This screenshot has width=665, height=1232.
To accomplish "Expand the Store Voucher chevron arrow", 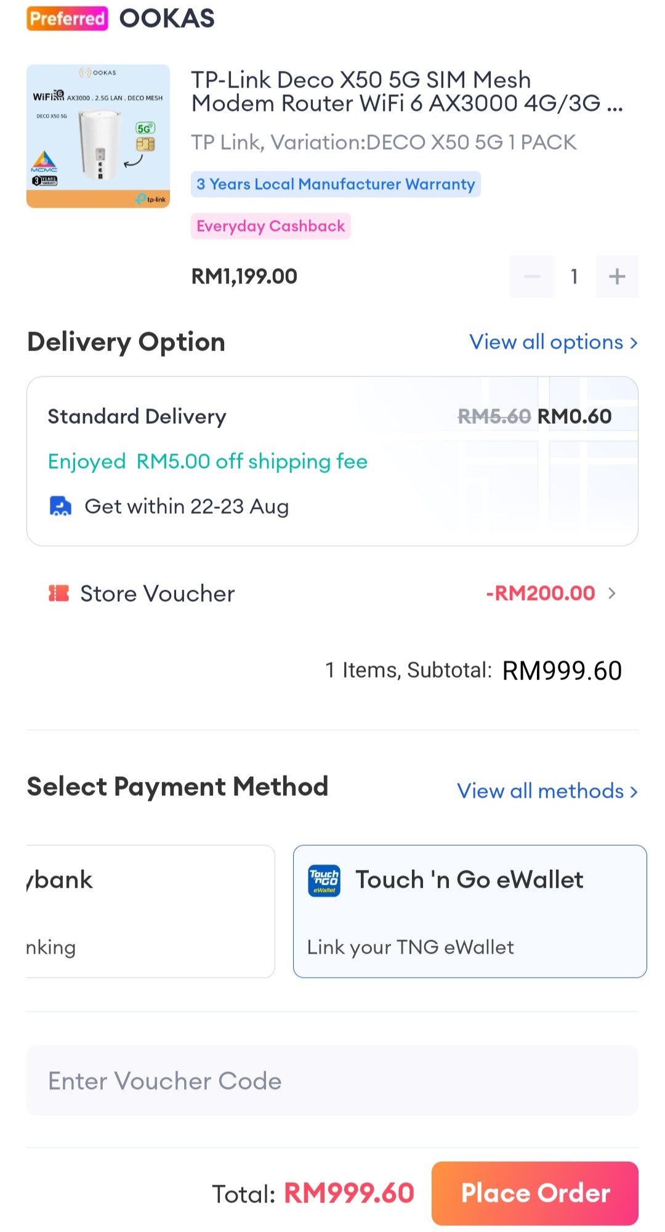I will point(612,593).
